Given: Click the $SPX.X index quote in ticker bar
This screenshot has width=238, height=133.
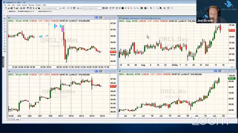Looking at the screenshot, I should 45,11.
